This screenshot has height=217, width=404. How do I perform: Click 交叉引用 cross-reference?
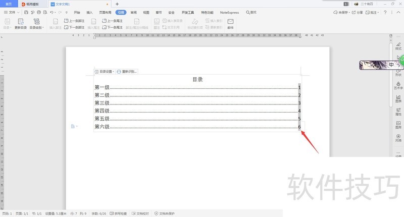pos(171,27)
